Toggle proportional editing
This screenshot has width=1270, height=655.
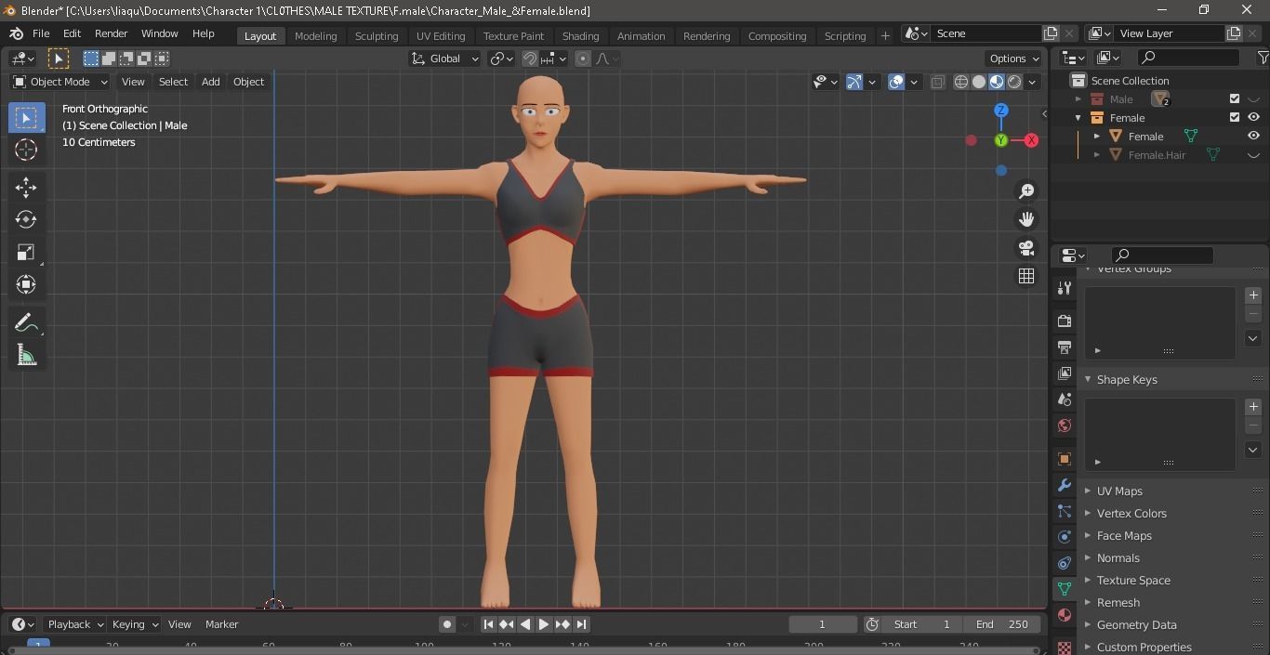583,59
